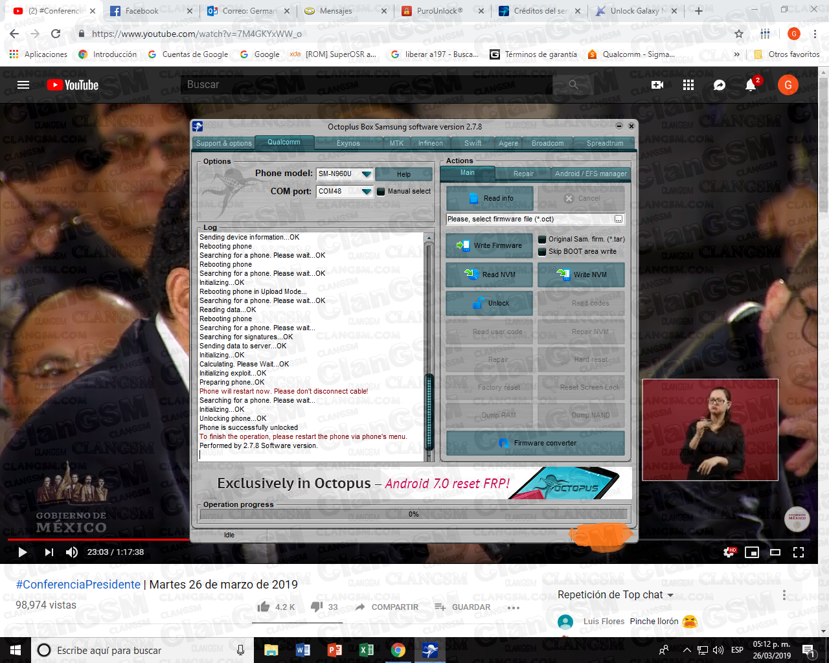The width and height of the screenshot is (829, 663).
Task: Expand the Repetición de Top chat dropdown
Action: (615, 594)
